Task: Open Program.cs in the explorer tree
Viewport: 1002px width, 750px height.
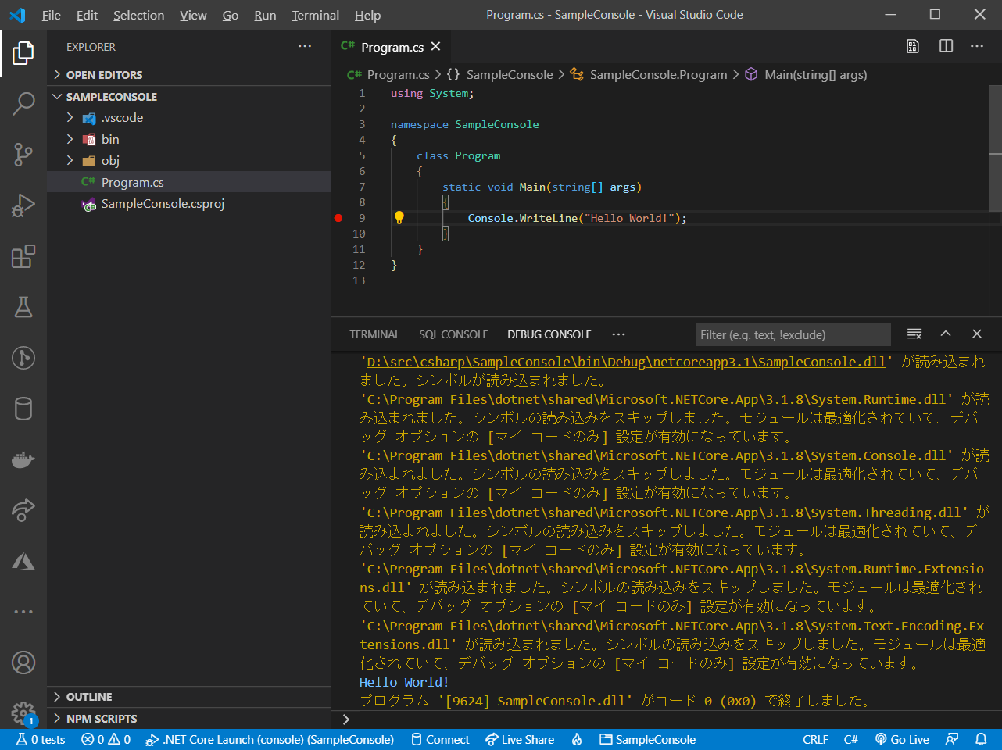Action: (188, 182)
